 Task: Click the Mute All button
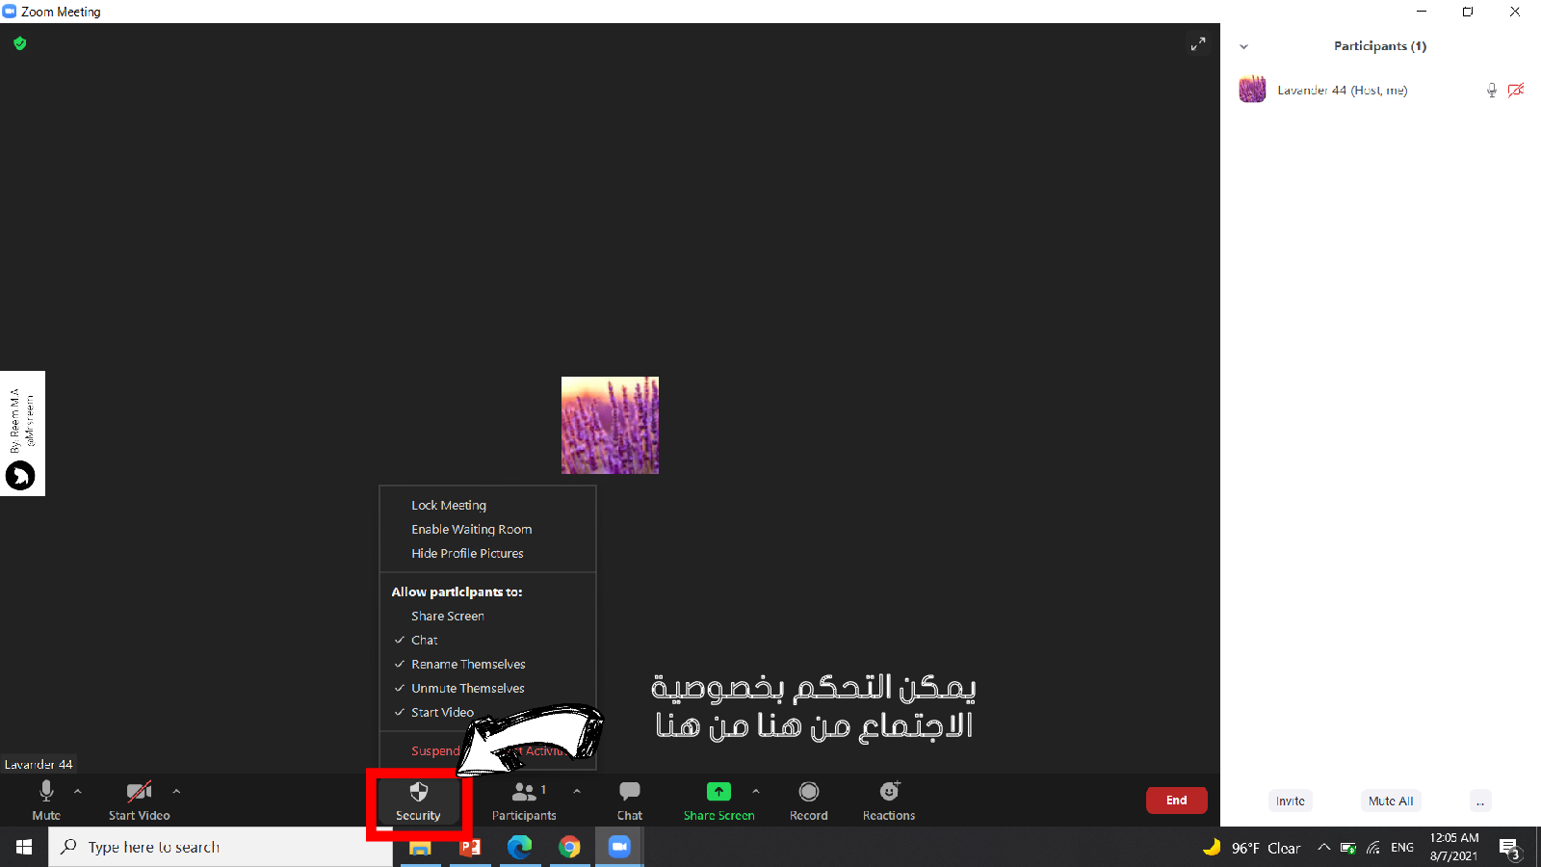[x=1391, y=801]
